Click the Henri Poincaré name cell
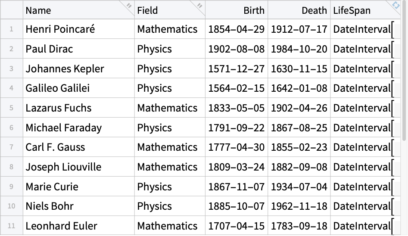The height and width of the screenshot is (236, 408). (79, 29)
